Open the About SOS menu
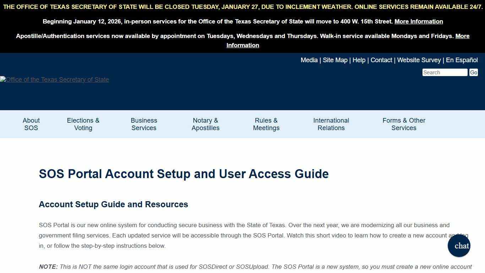 [x=31, y=124]
